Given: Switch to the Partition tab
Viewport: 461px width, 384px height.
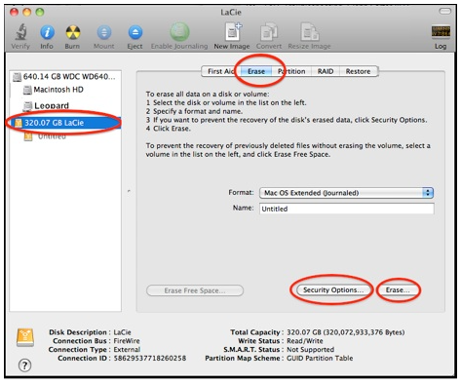Looking at the screenshot, I should (291, 71).
